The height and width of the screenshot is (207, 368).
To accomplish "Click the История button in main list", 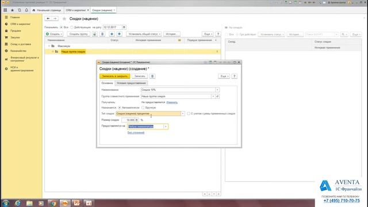I will coord(171,34).
